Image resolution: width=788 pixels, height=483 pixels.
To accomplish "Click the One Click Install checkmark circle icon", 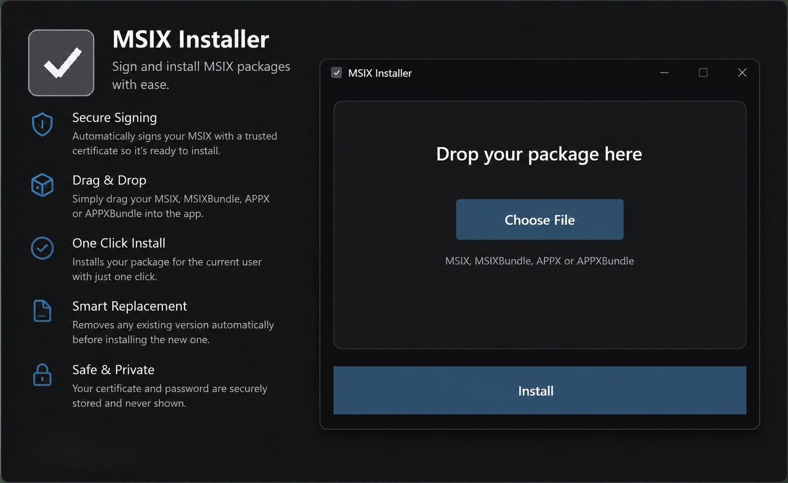I will point(42,248).
